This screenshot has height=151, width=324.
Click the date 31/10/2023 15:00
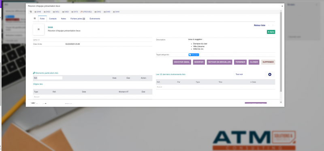(72, 44)
